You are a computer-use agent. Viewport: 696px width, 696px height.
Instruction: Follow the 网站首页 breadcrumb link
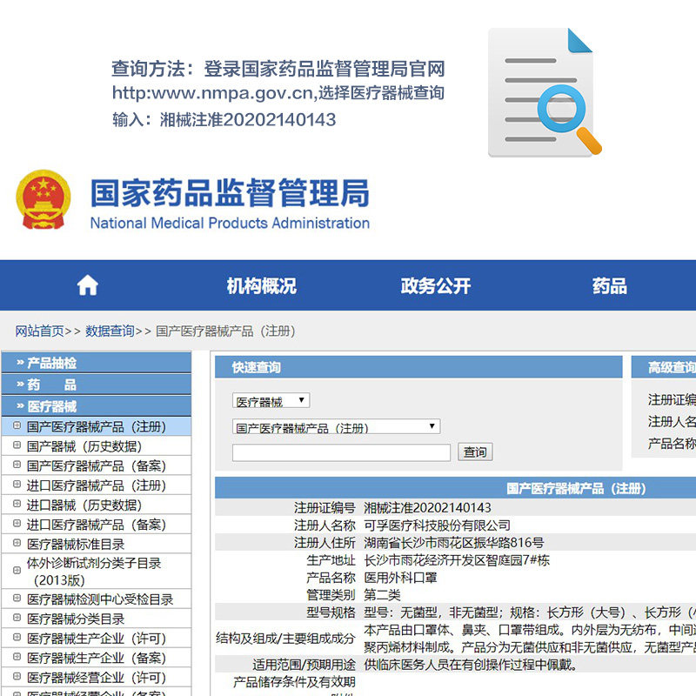[39, 331]
